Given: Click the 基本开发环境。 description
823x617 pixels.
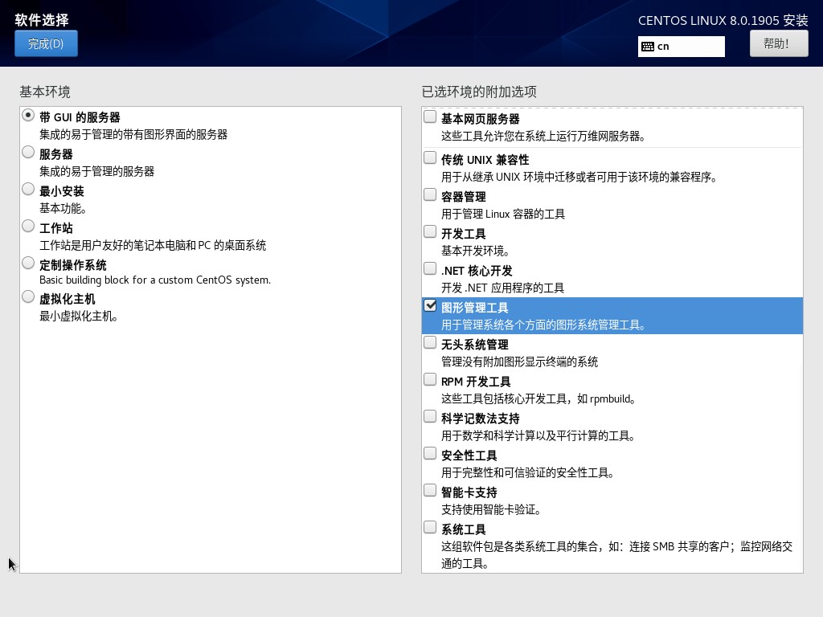Looking at the screenshot, I should click(x=475, y=251).
